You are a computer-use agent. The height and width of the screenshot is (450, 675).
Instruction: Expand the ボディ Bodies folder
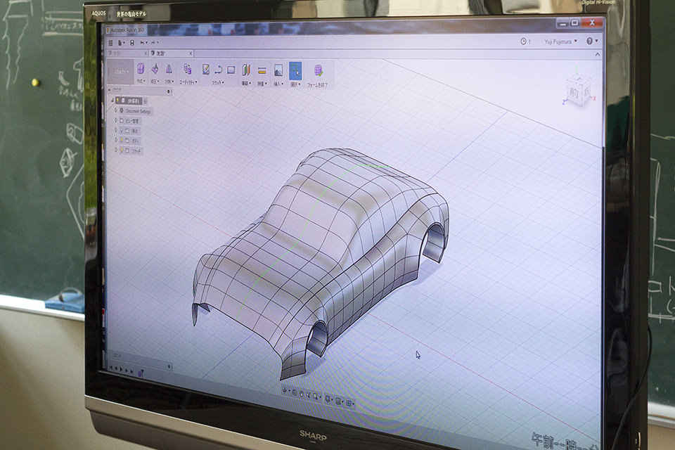(x=116, y=139)
